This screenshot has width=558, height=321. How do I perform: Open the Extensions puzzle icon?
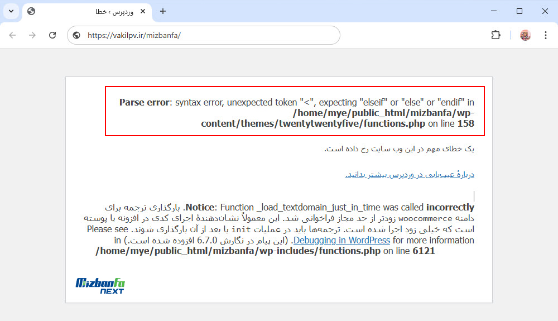496,35
